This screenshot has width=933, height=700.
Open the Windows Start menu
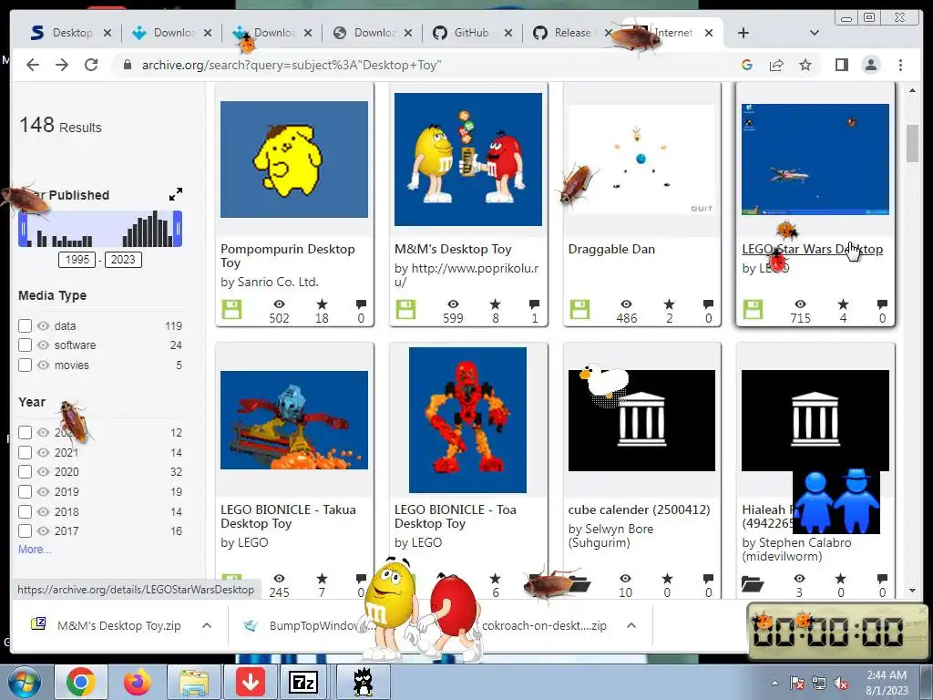(x=24, y=682)
